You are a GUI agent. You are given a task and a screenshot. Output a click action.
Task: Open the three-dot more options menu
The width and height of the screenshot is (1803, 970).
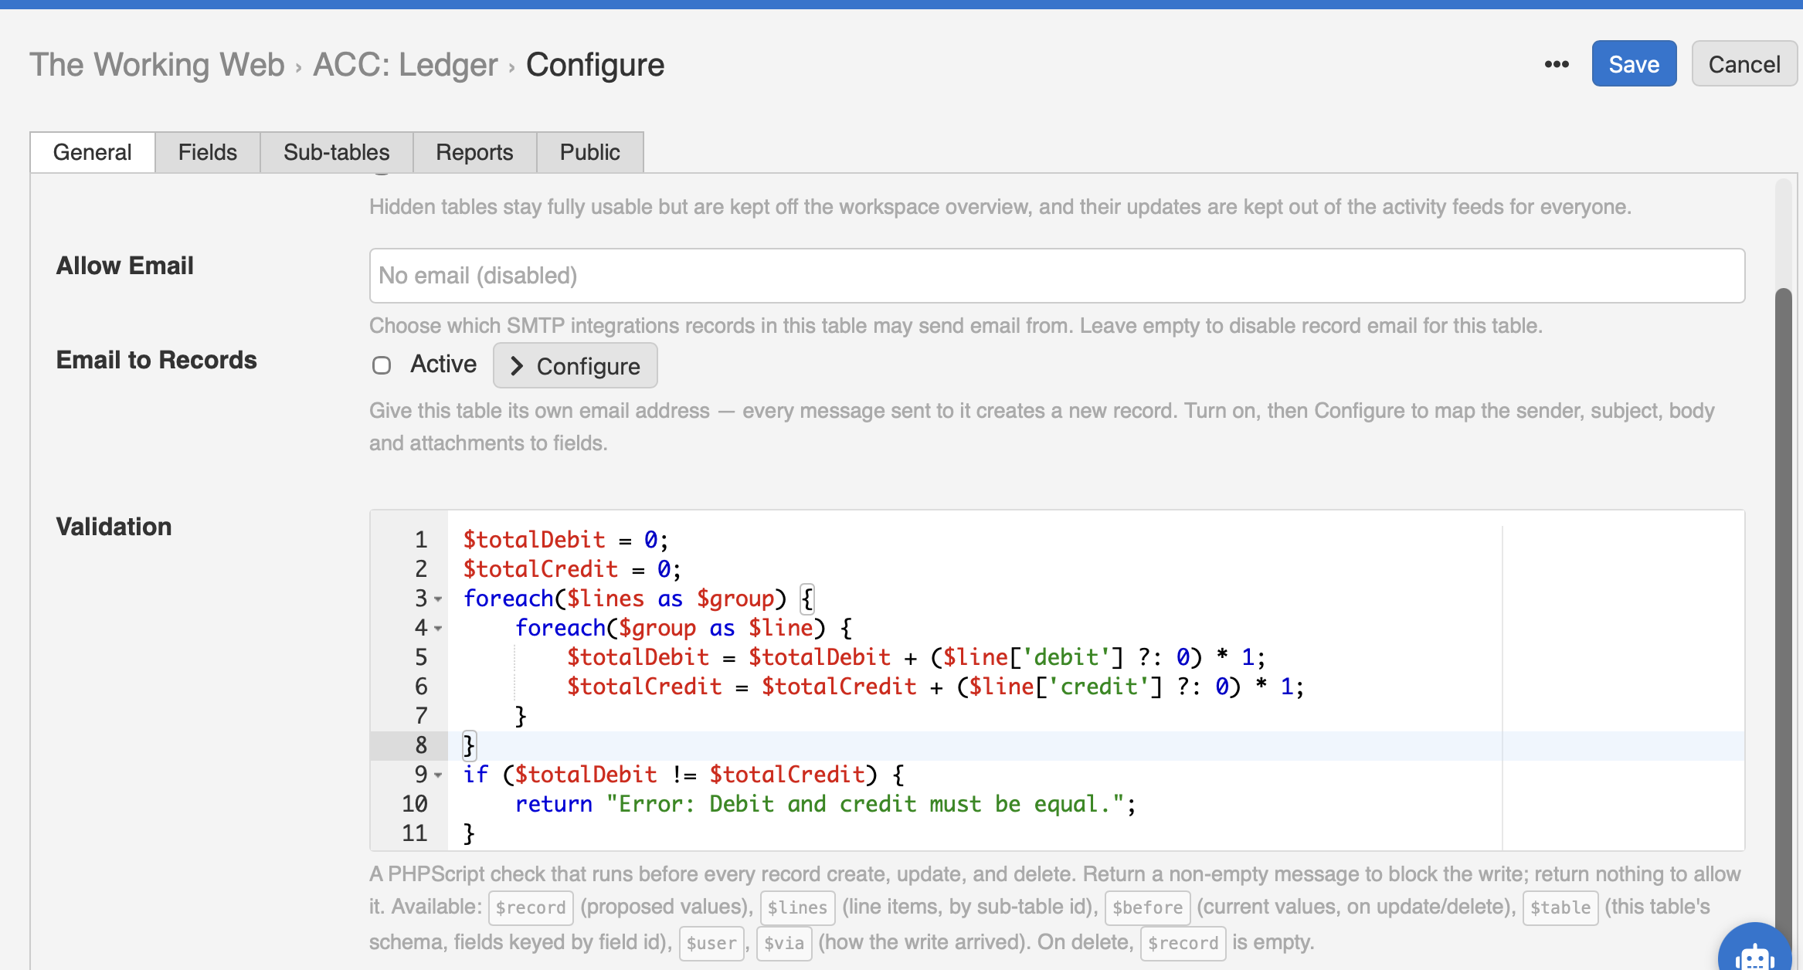point(1557,64)
